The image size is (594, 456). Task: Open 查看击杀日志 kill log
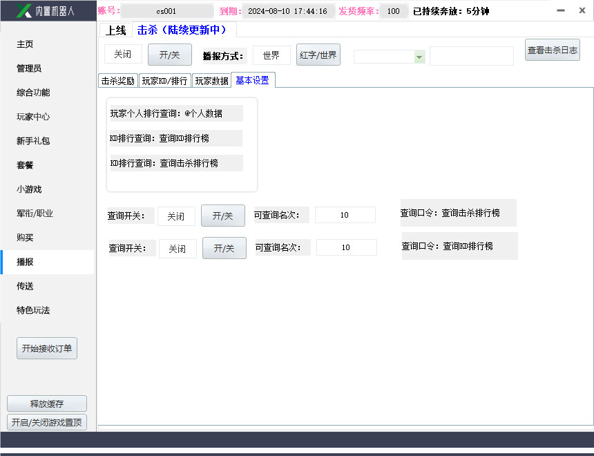point(553,50)
